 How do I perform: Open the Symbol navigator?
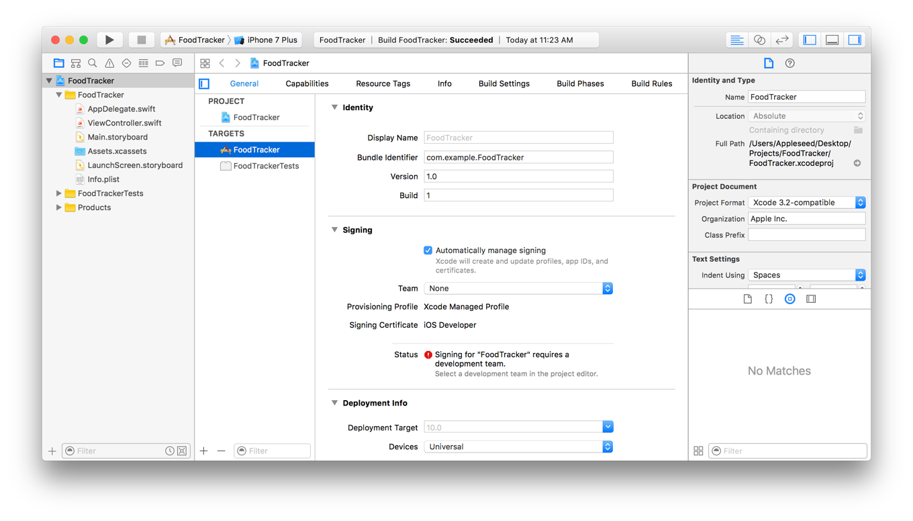point(76,63)
